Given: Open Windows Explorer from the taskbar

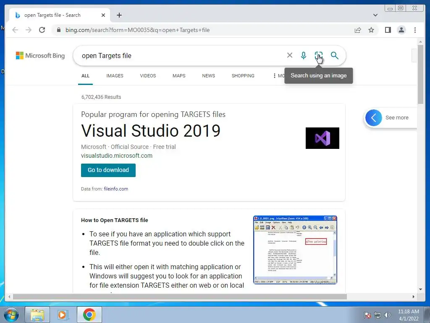Looking at the screenshot, I should (x=37, y=315).
